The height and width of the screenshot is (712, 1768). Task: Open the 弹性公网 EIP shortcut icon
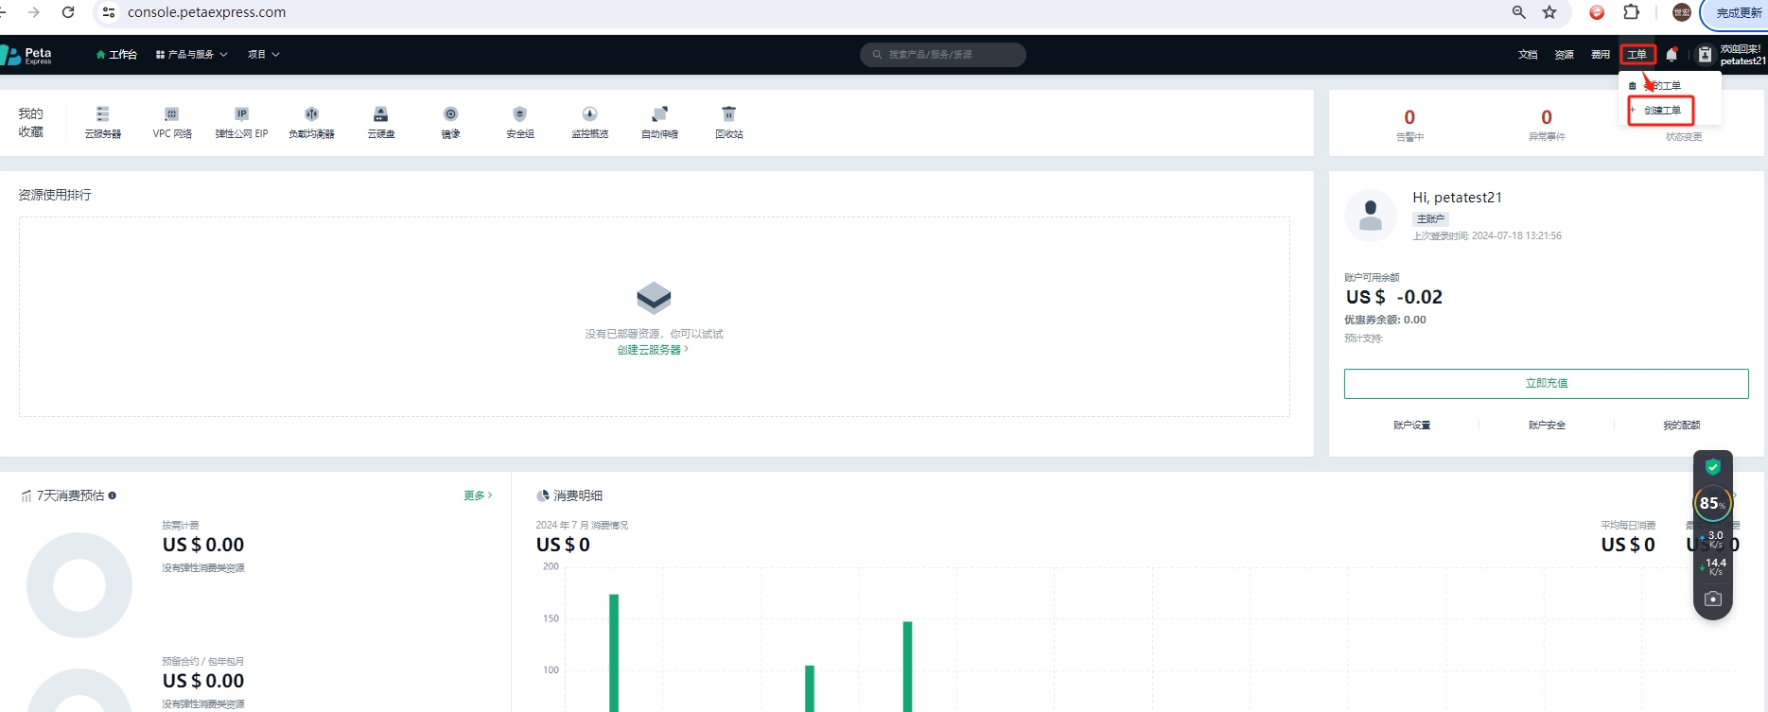(242, 114)
